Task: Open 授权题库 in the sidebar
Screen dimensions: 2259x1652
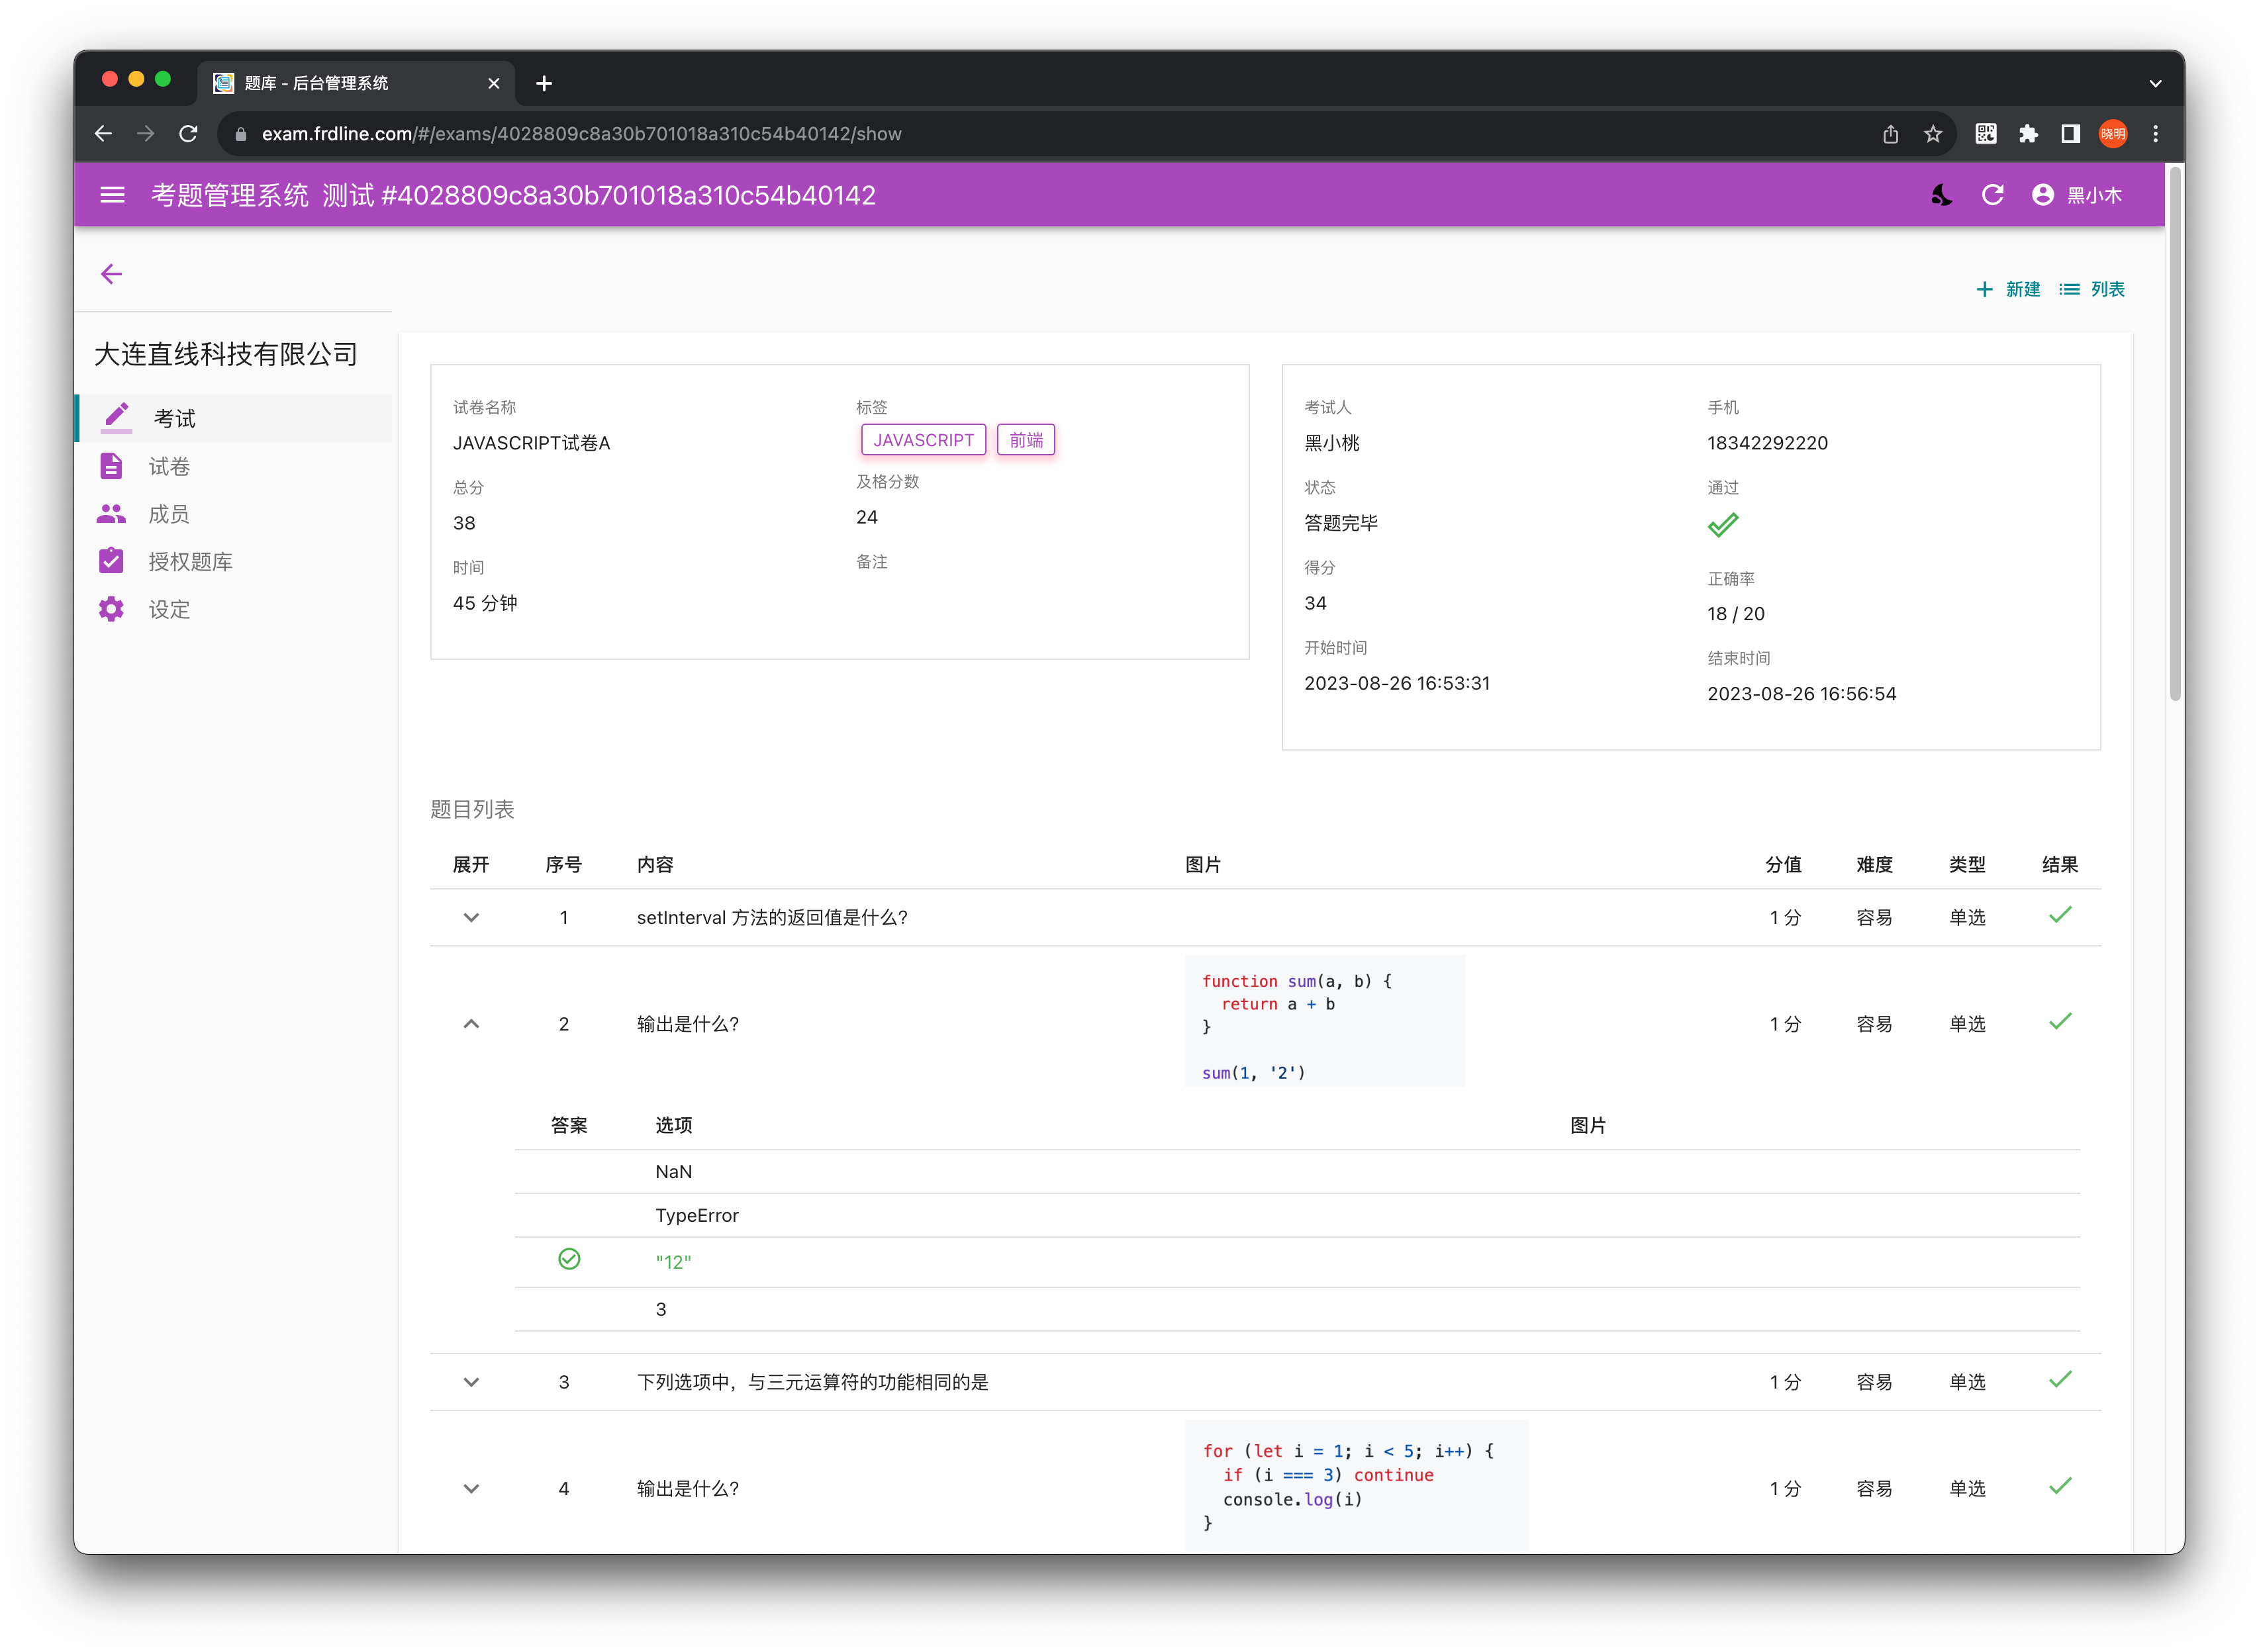Action: [x=235, y=561]
